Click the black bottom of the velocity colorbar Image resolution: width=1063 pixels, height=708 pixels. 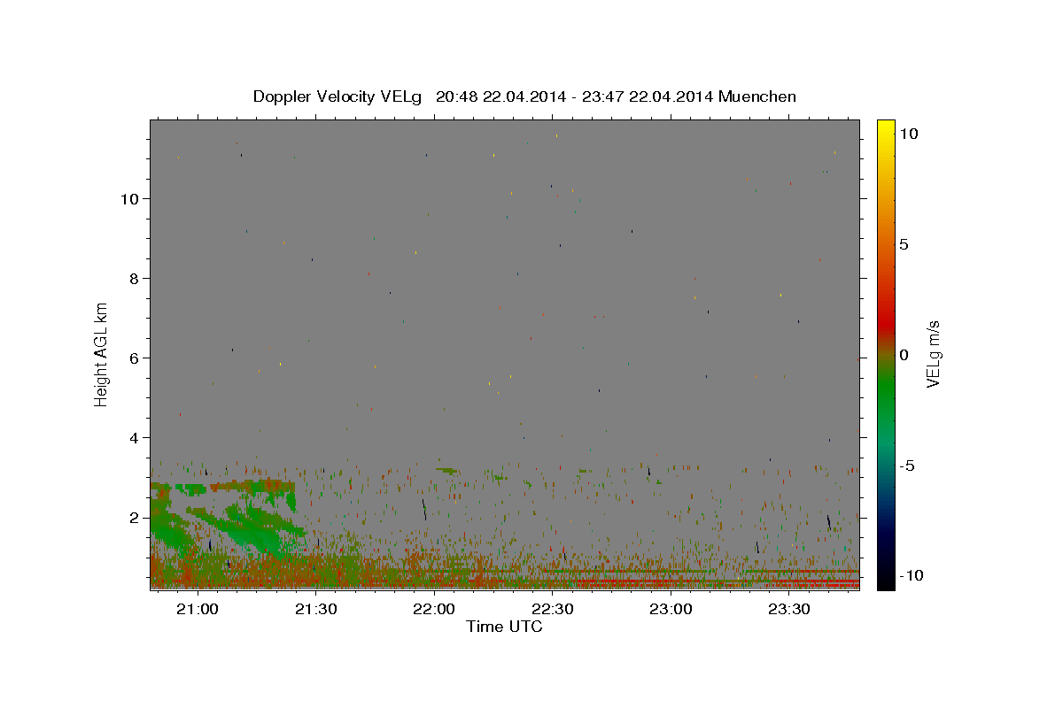[885, 580]
